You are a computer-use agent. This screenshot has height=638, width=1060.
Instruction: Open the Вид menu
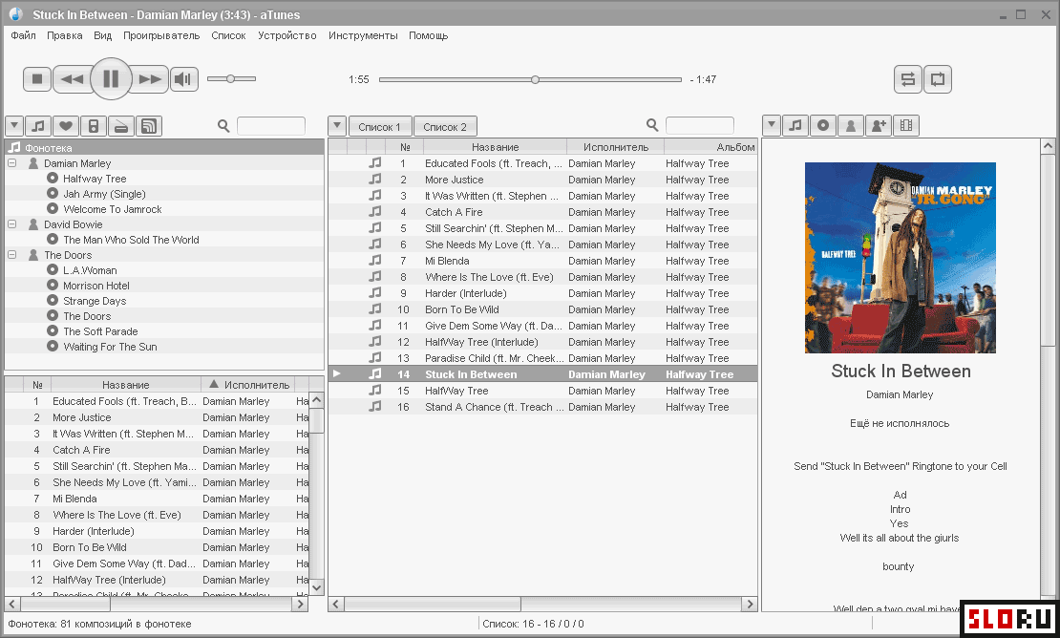(x=102, y=35)
